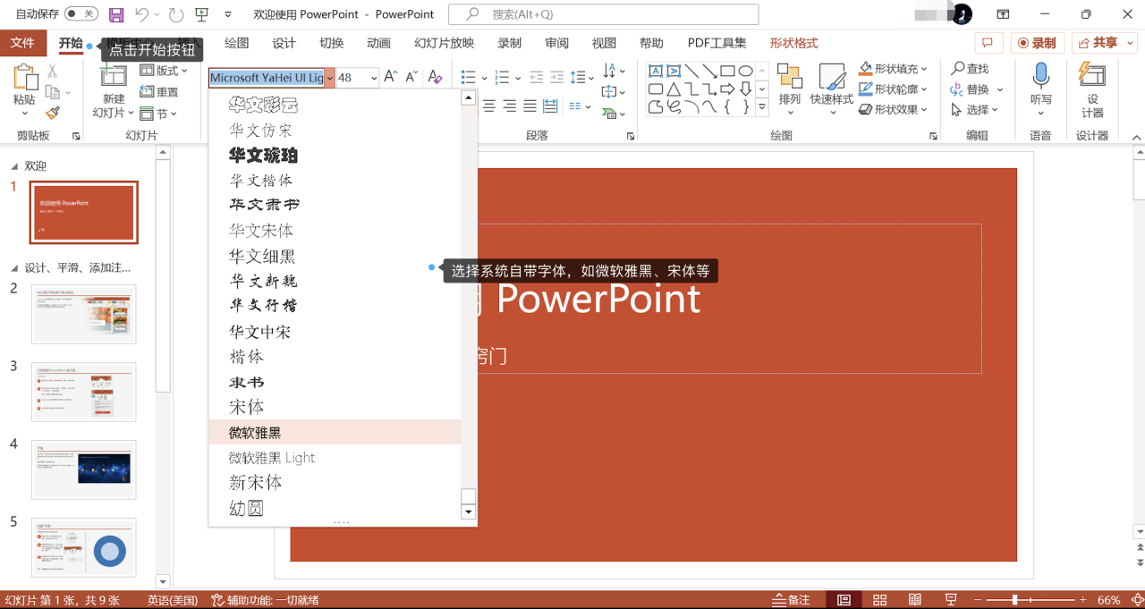Decrease font size with smaller A icon
The height and width of the screenshot is (609, 1145).
click(x=411, y=78)
